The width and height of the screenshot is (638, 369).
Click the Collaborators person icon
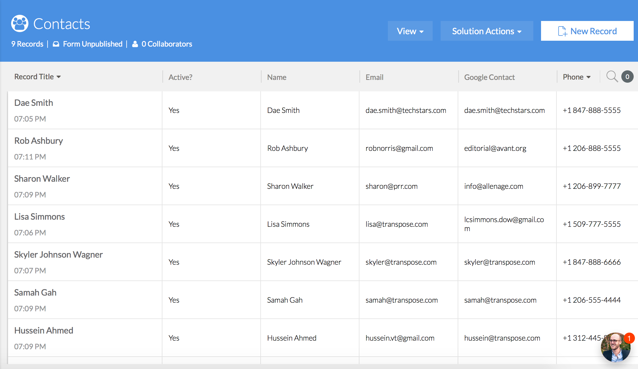(x=135, y=44)
